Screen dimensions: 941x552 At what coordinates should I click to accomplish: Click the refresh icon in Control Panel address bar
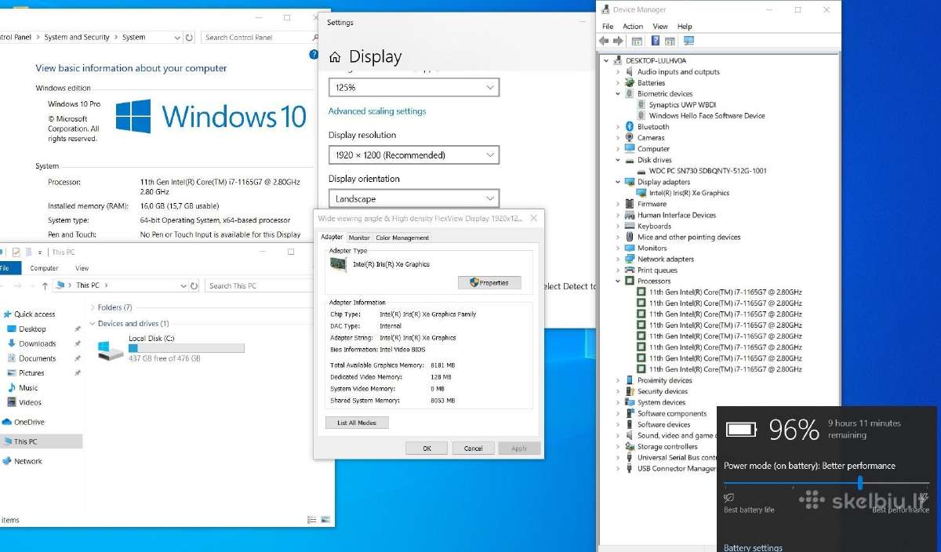pos(190,38)
